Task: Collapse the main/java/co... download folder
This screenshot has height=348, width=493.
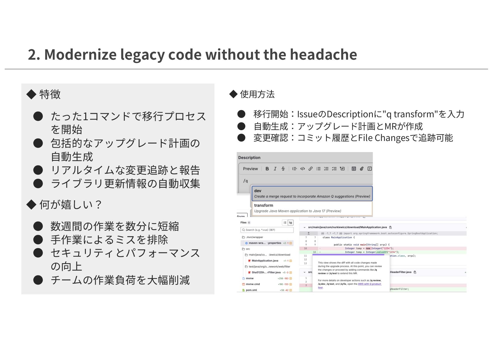Action: 267,255
